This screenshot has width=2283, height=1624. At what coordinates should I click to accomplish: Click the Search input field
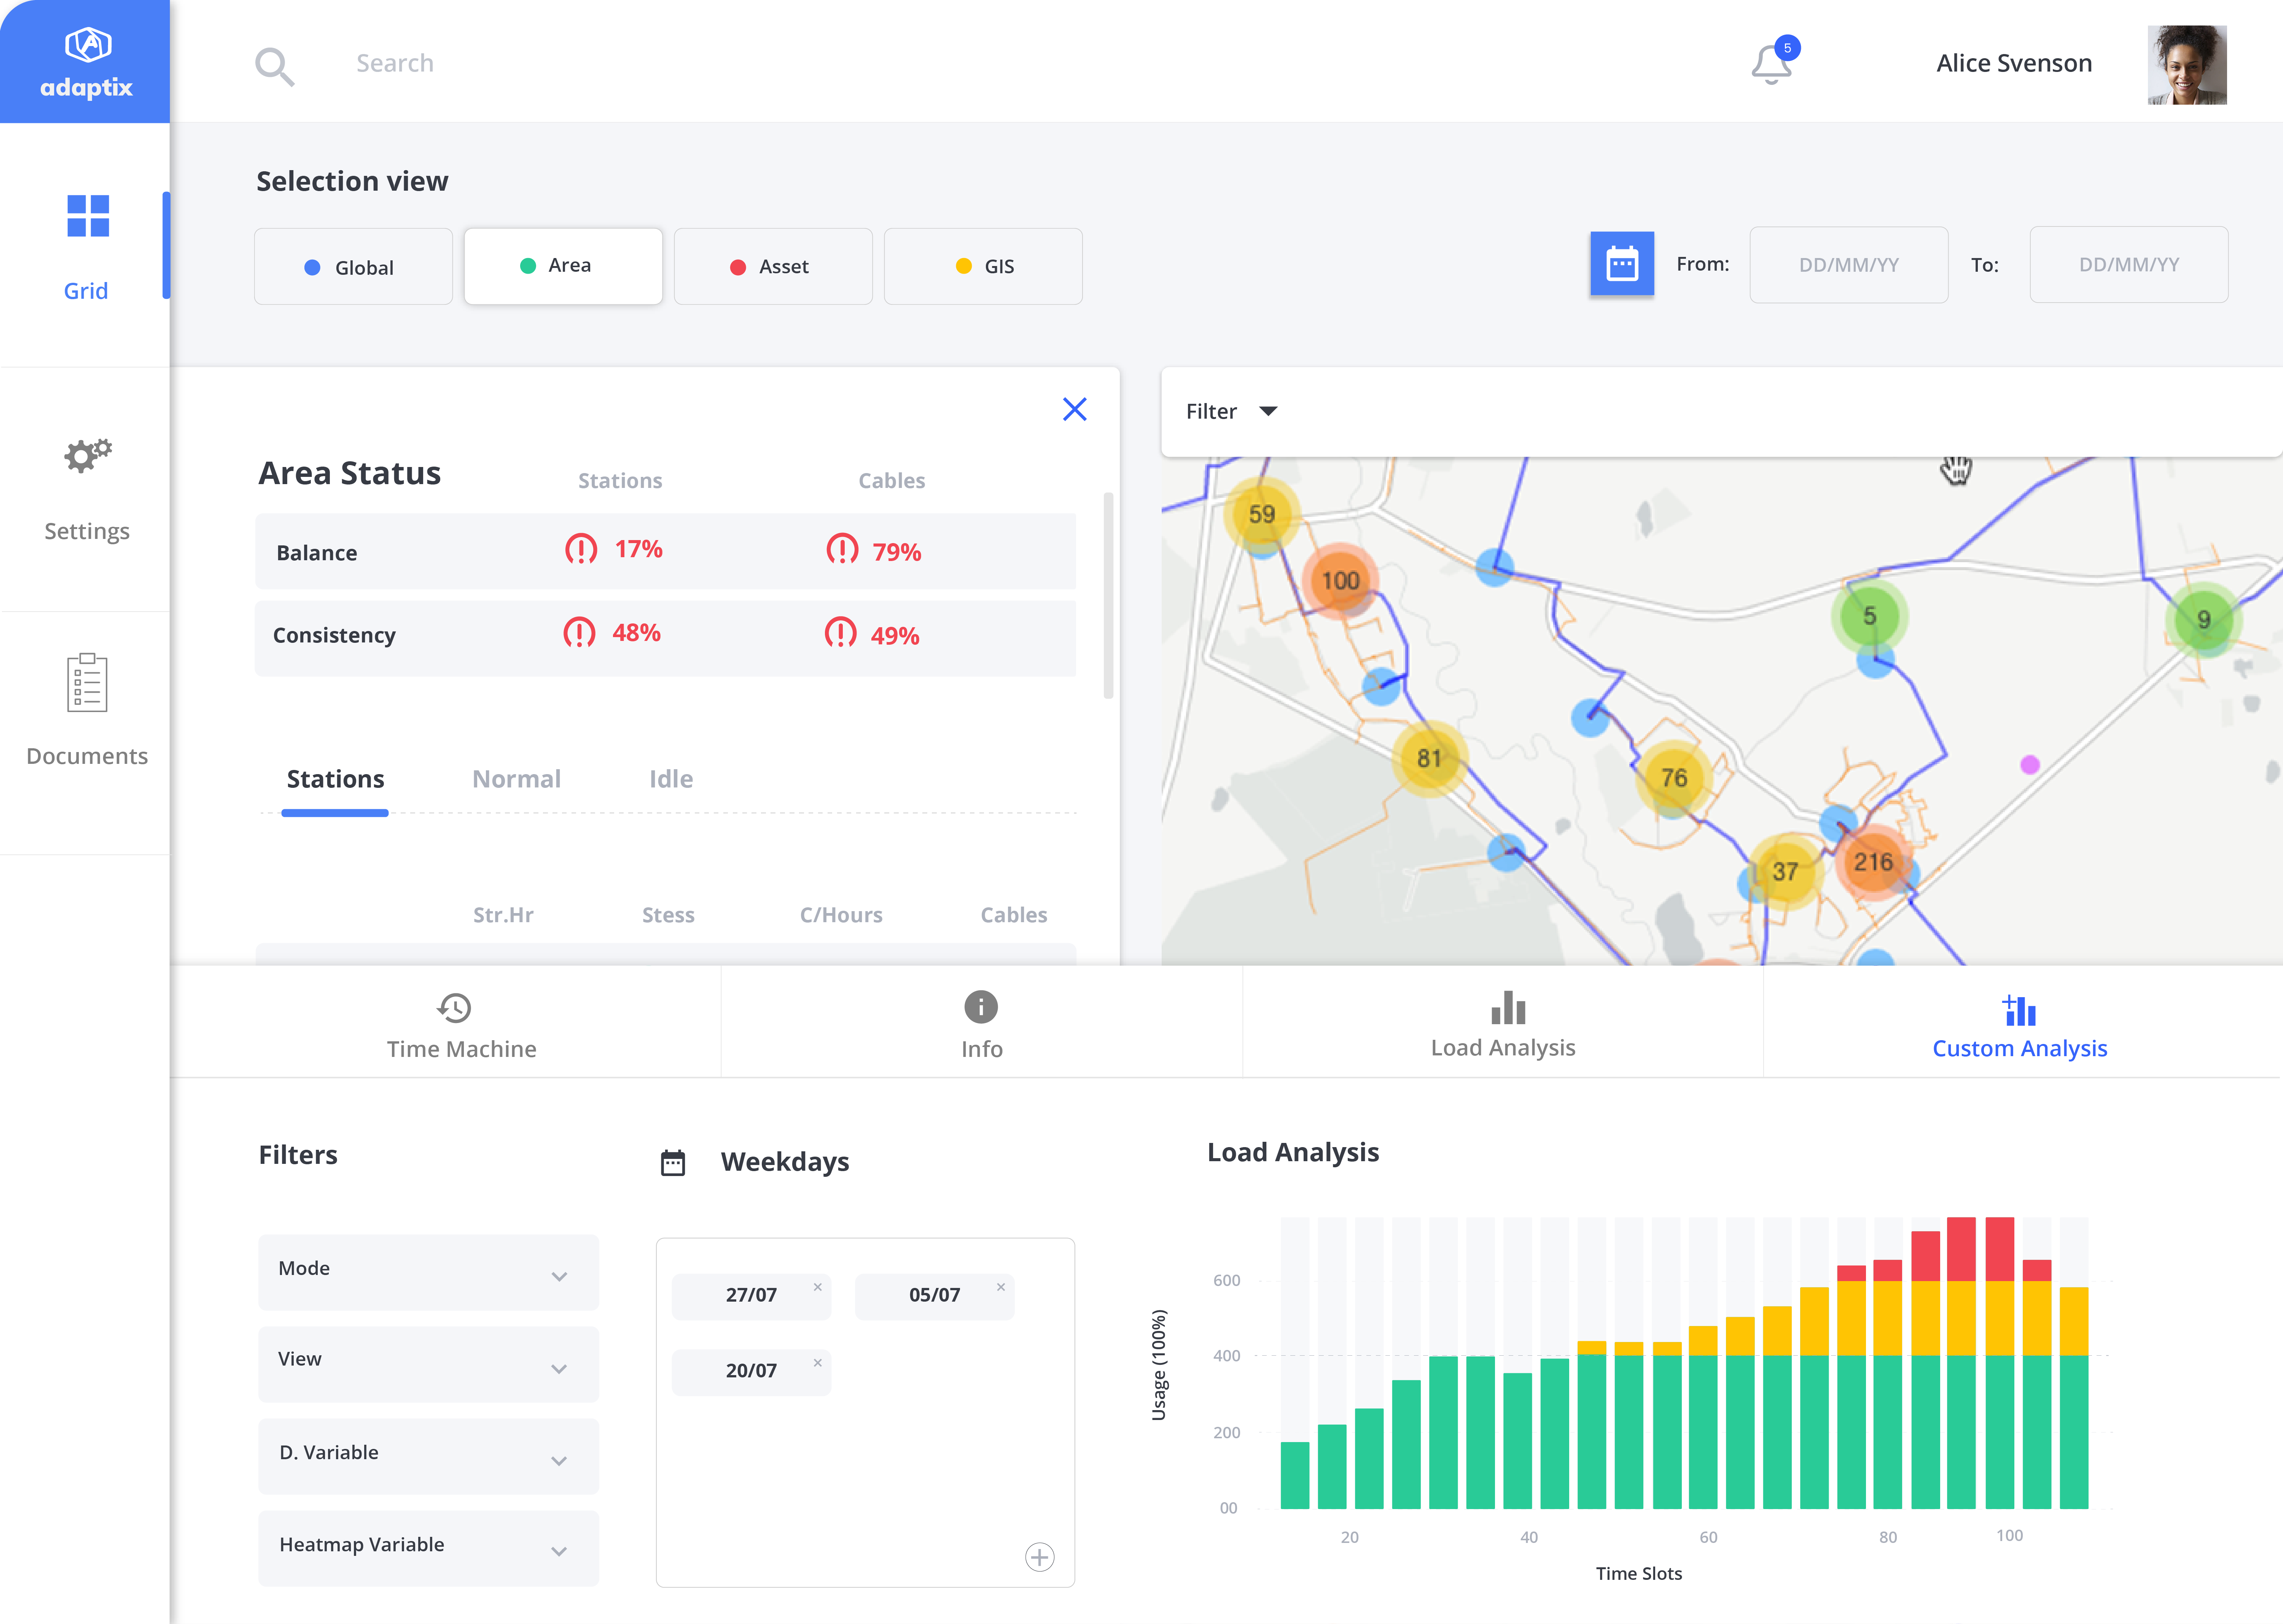(395, 64)
